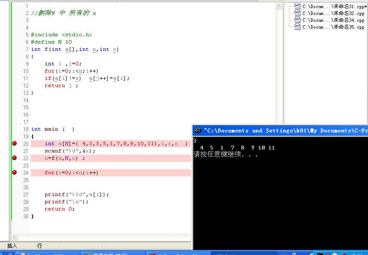Image resolution: width=368 pixels, height=255 pixels.
Task: Click the int i ,j=0; declaration line
Action: (63, 64)
